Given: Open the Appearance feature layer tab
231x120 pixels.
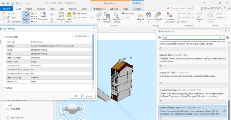Looking at the screenshot, I should pyautogui.click(x=98, y=9).
